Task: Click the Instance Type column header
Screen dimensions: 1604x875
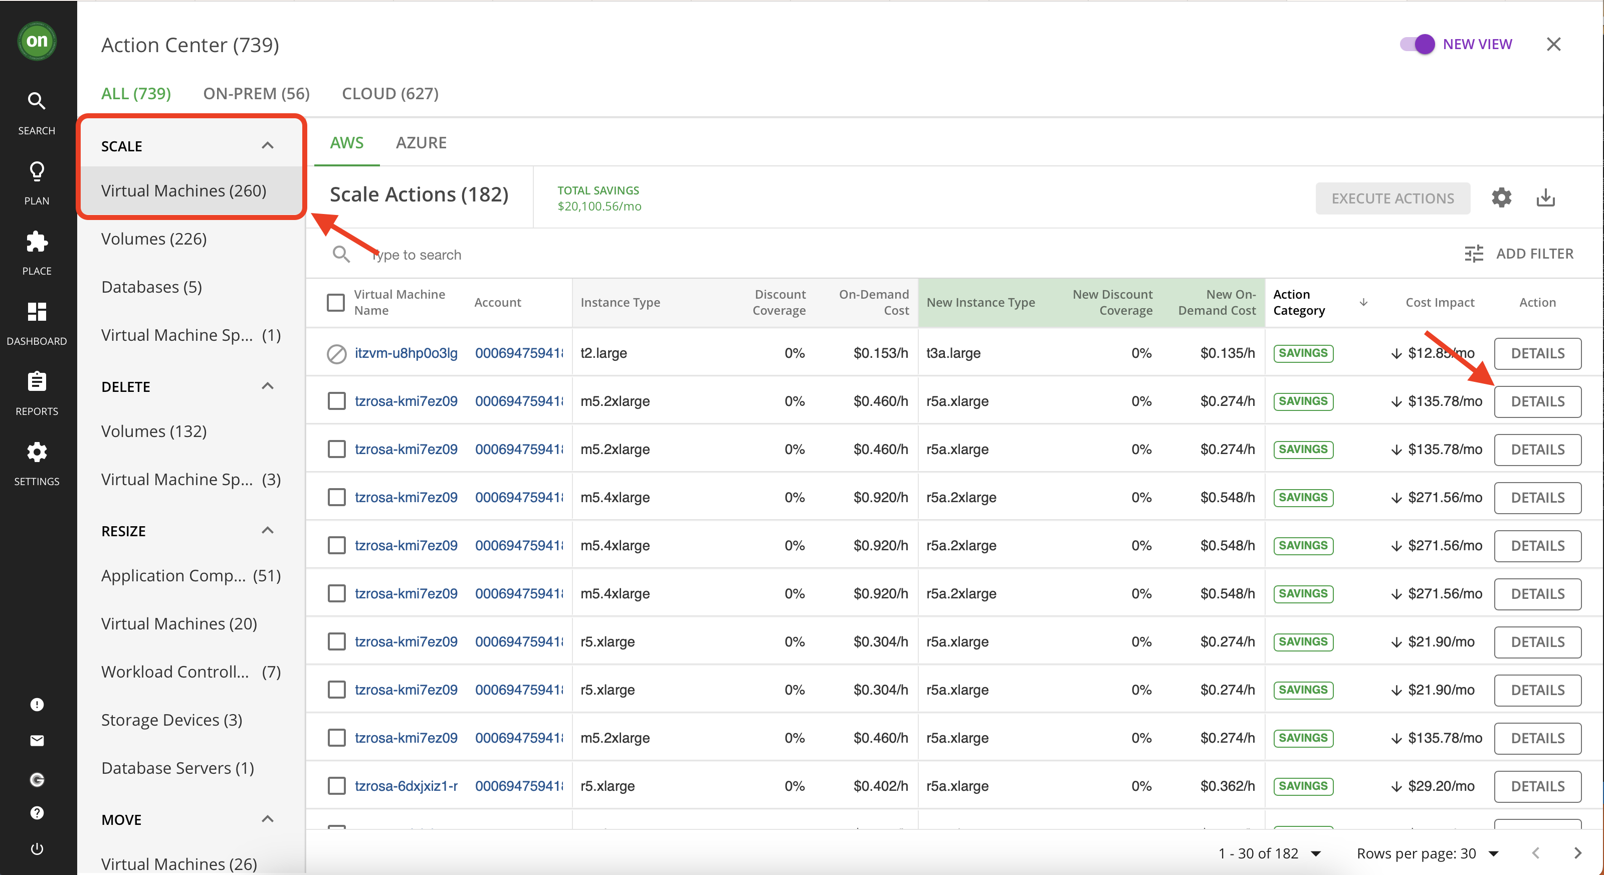Action: tap(620, 303)
